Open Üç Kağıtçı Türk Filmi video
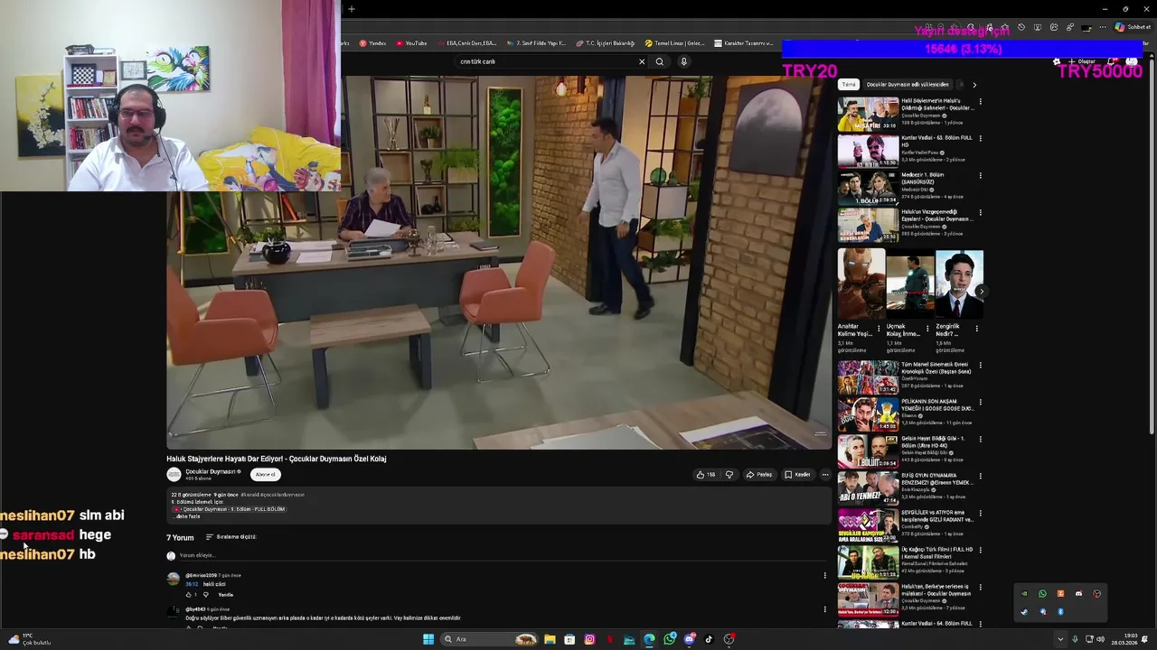 [x=868, y=562]
